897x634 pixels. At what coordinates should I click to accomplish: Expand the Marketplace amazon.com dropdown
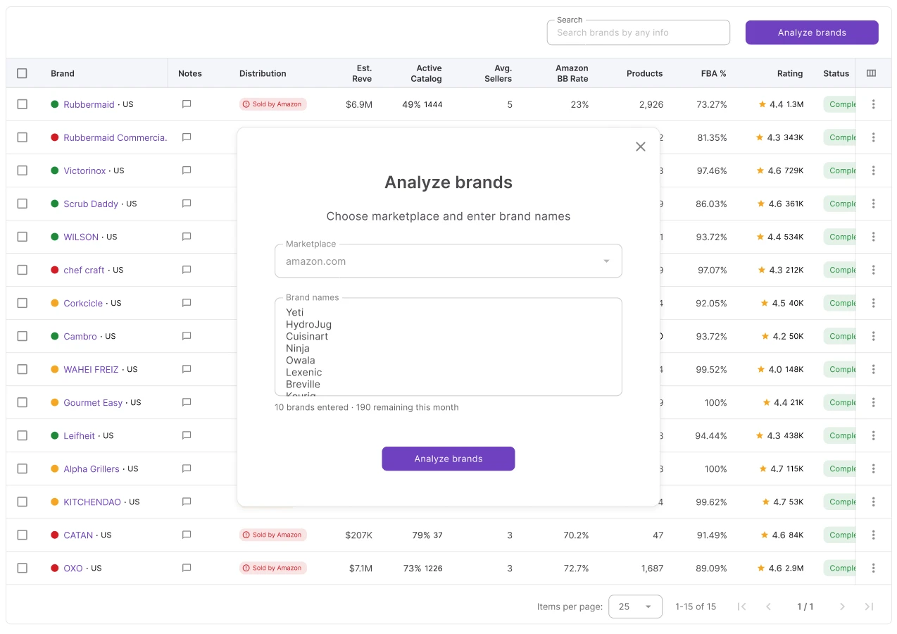coord(448,261)
